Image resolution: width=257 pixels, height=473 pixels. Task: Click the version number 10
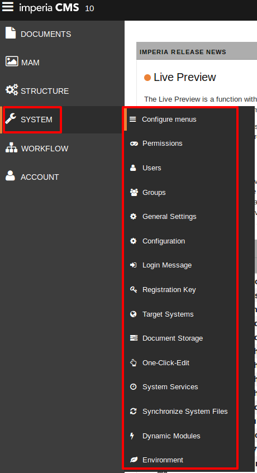pyautogui.click(x=89, y=8)
